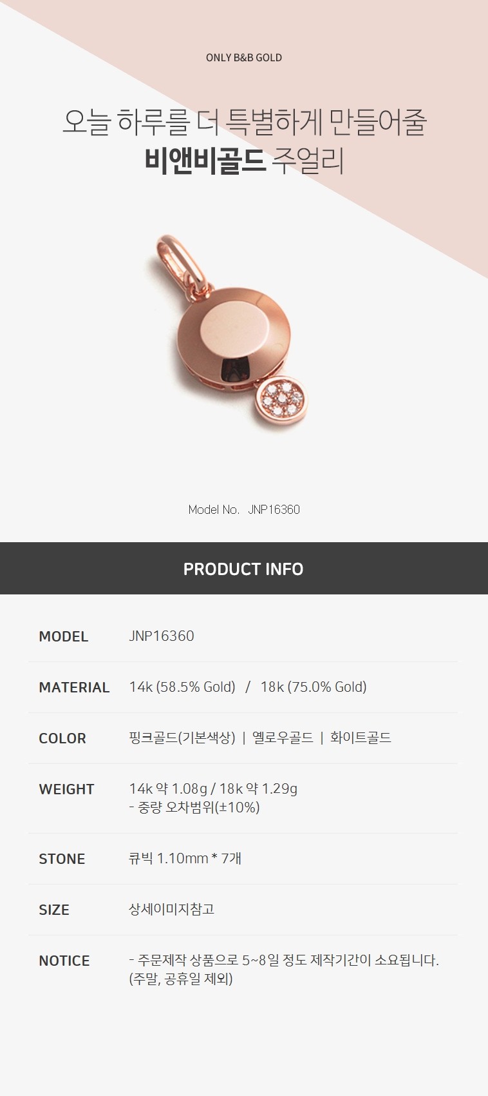Click the STONE row label
Screen dimensions: 488x1096
62,859
